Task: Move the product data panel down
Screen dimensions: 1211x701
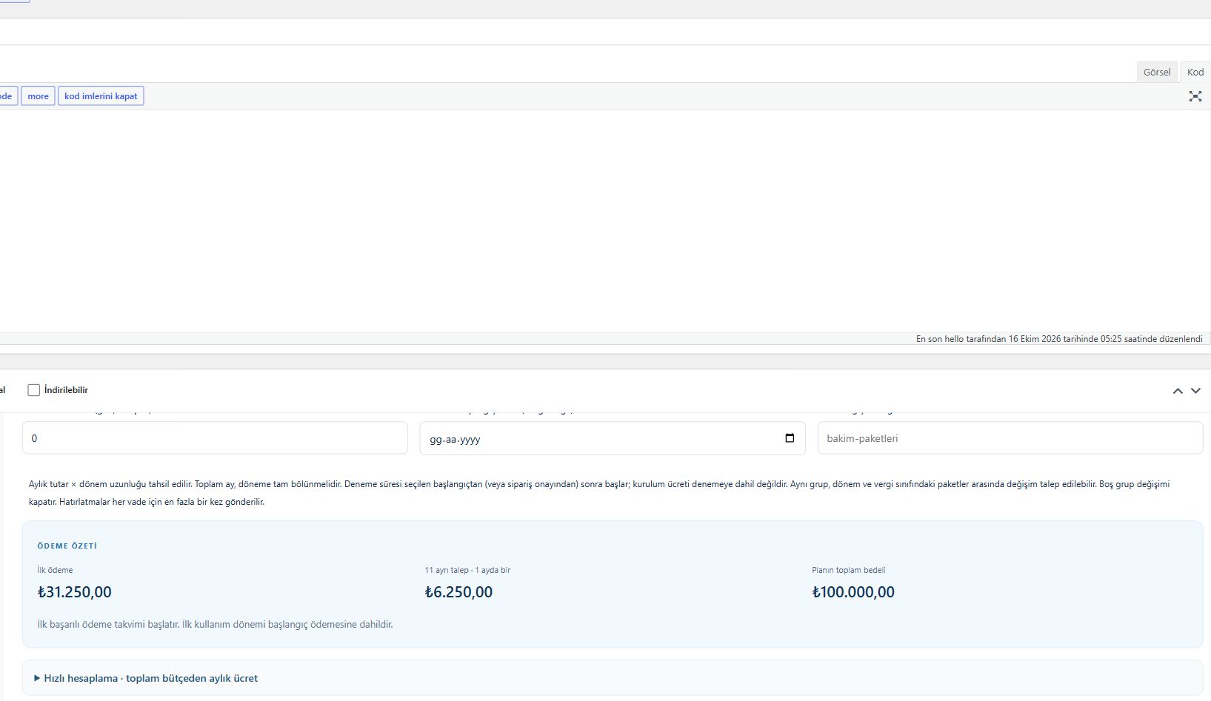Action: (1195, 391)
